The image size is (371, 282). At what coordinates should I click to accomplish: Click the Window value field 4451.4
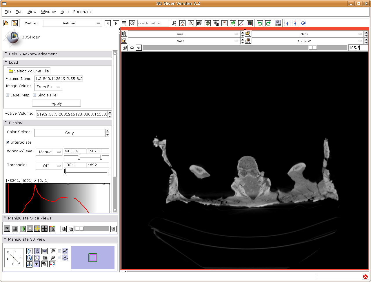[x=75, y=151]
